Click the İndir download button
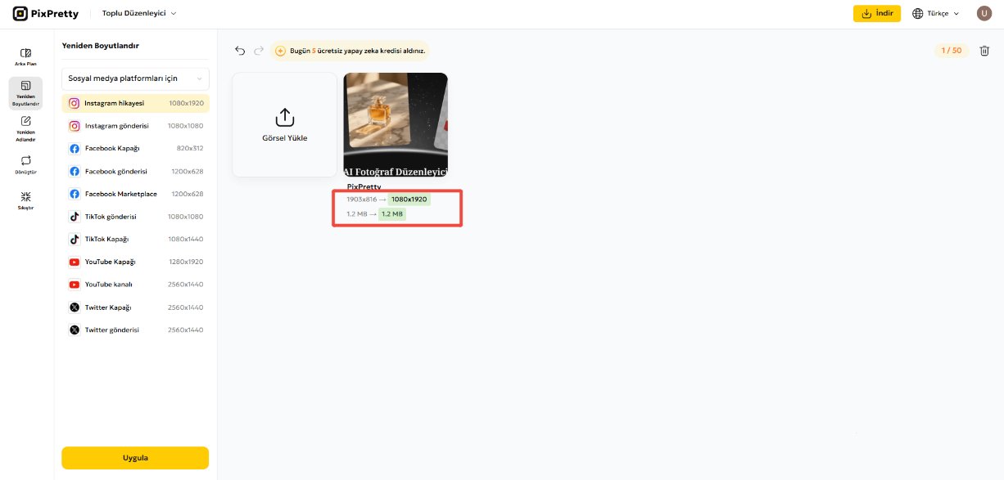This screenshot has width=1004, height=480. pos(877,13)
